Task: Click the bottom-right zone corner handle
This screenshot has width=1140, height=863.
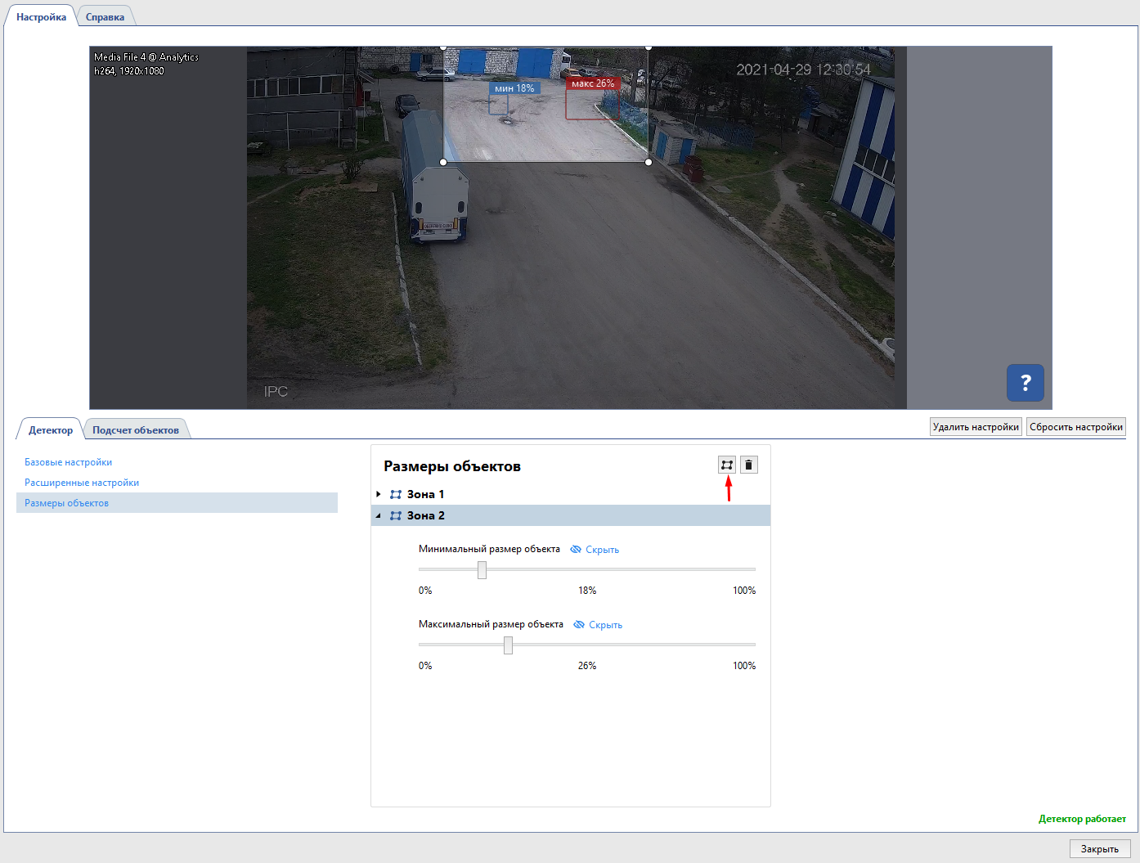Action: pyautogui.click(x=649, y=162)
